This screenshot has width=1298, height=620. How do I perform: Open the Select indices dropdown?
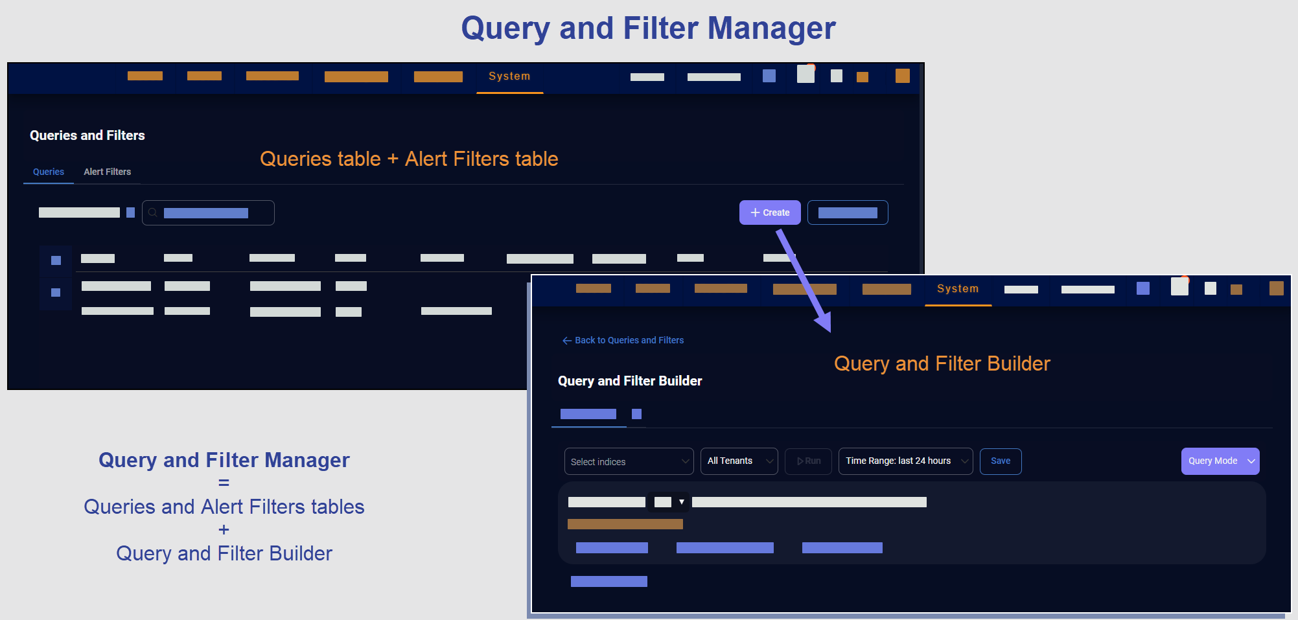pos(627,461)
